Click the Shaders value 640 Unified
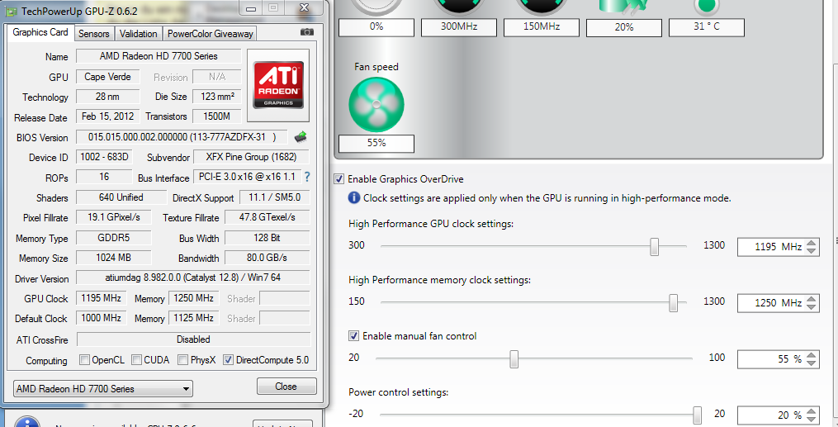 click(x=121, y=197)
